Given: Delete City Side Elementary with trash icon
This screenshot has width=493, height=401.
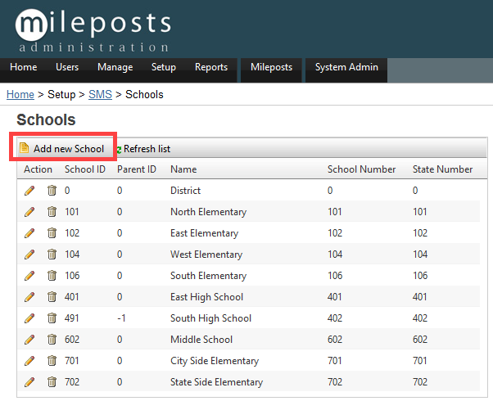Looking at the screenshot, I should 52,361.
